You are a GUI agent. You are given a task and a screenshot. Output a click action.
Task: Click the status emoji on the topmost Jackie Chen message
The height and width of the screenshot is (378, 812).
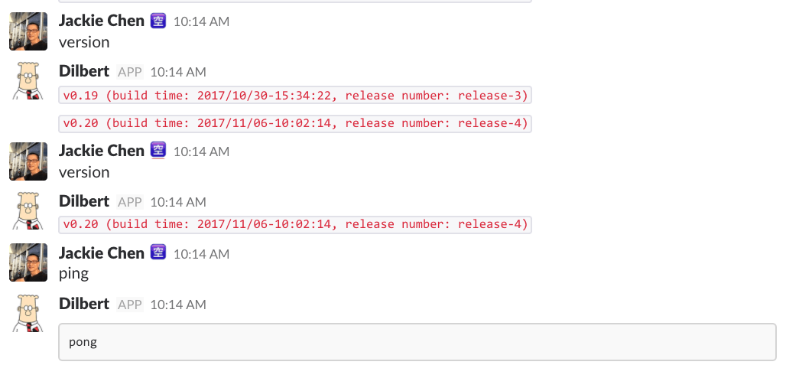(x=158, y=21)
